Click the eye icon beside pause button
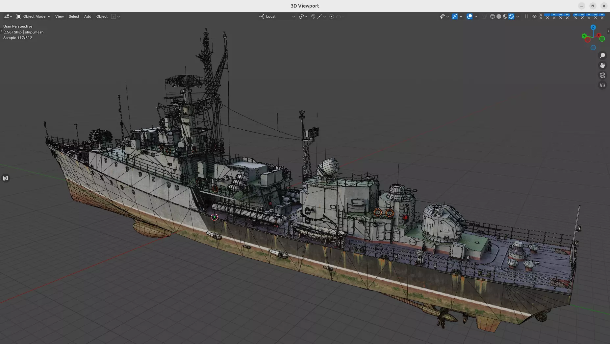 pyautogui.click(x=534, y=16)
